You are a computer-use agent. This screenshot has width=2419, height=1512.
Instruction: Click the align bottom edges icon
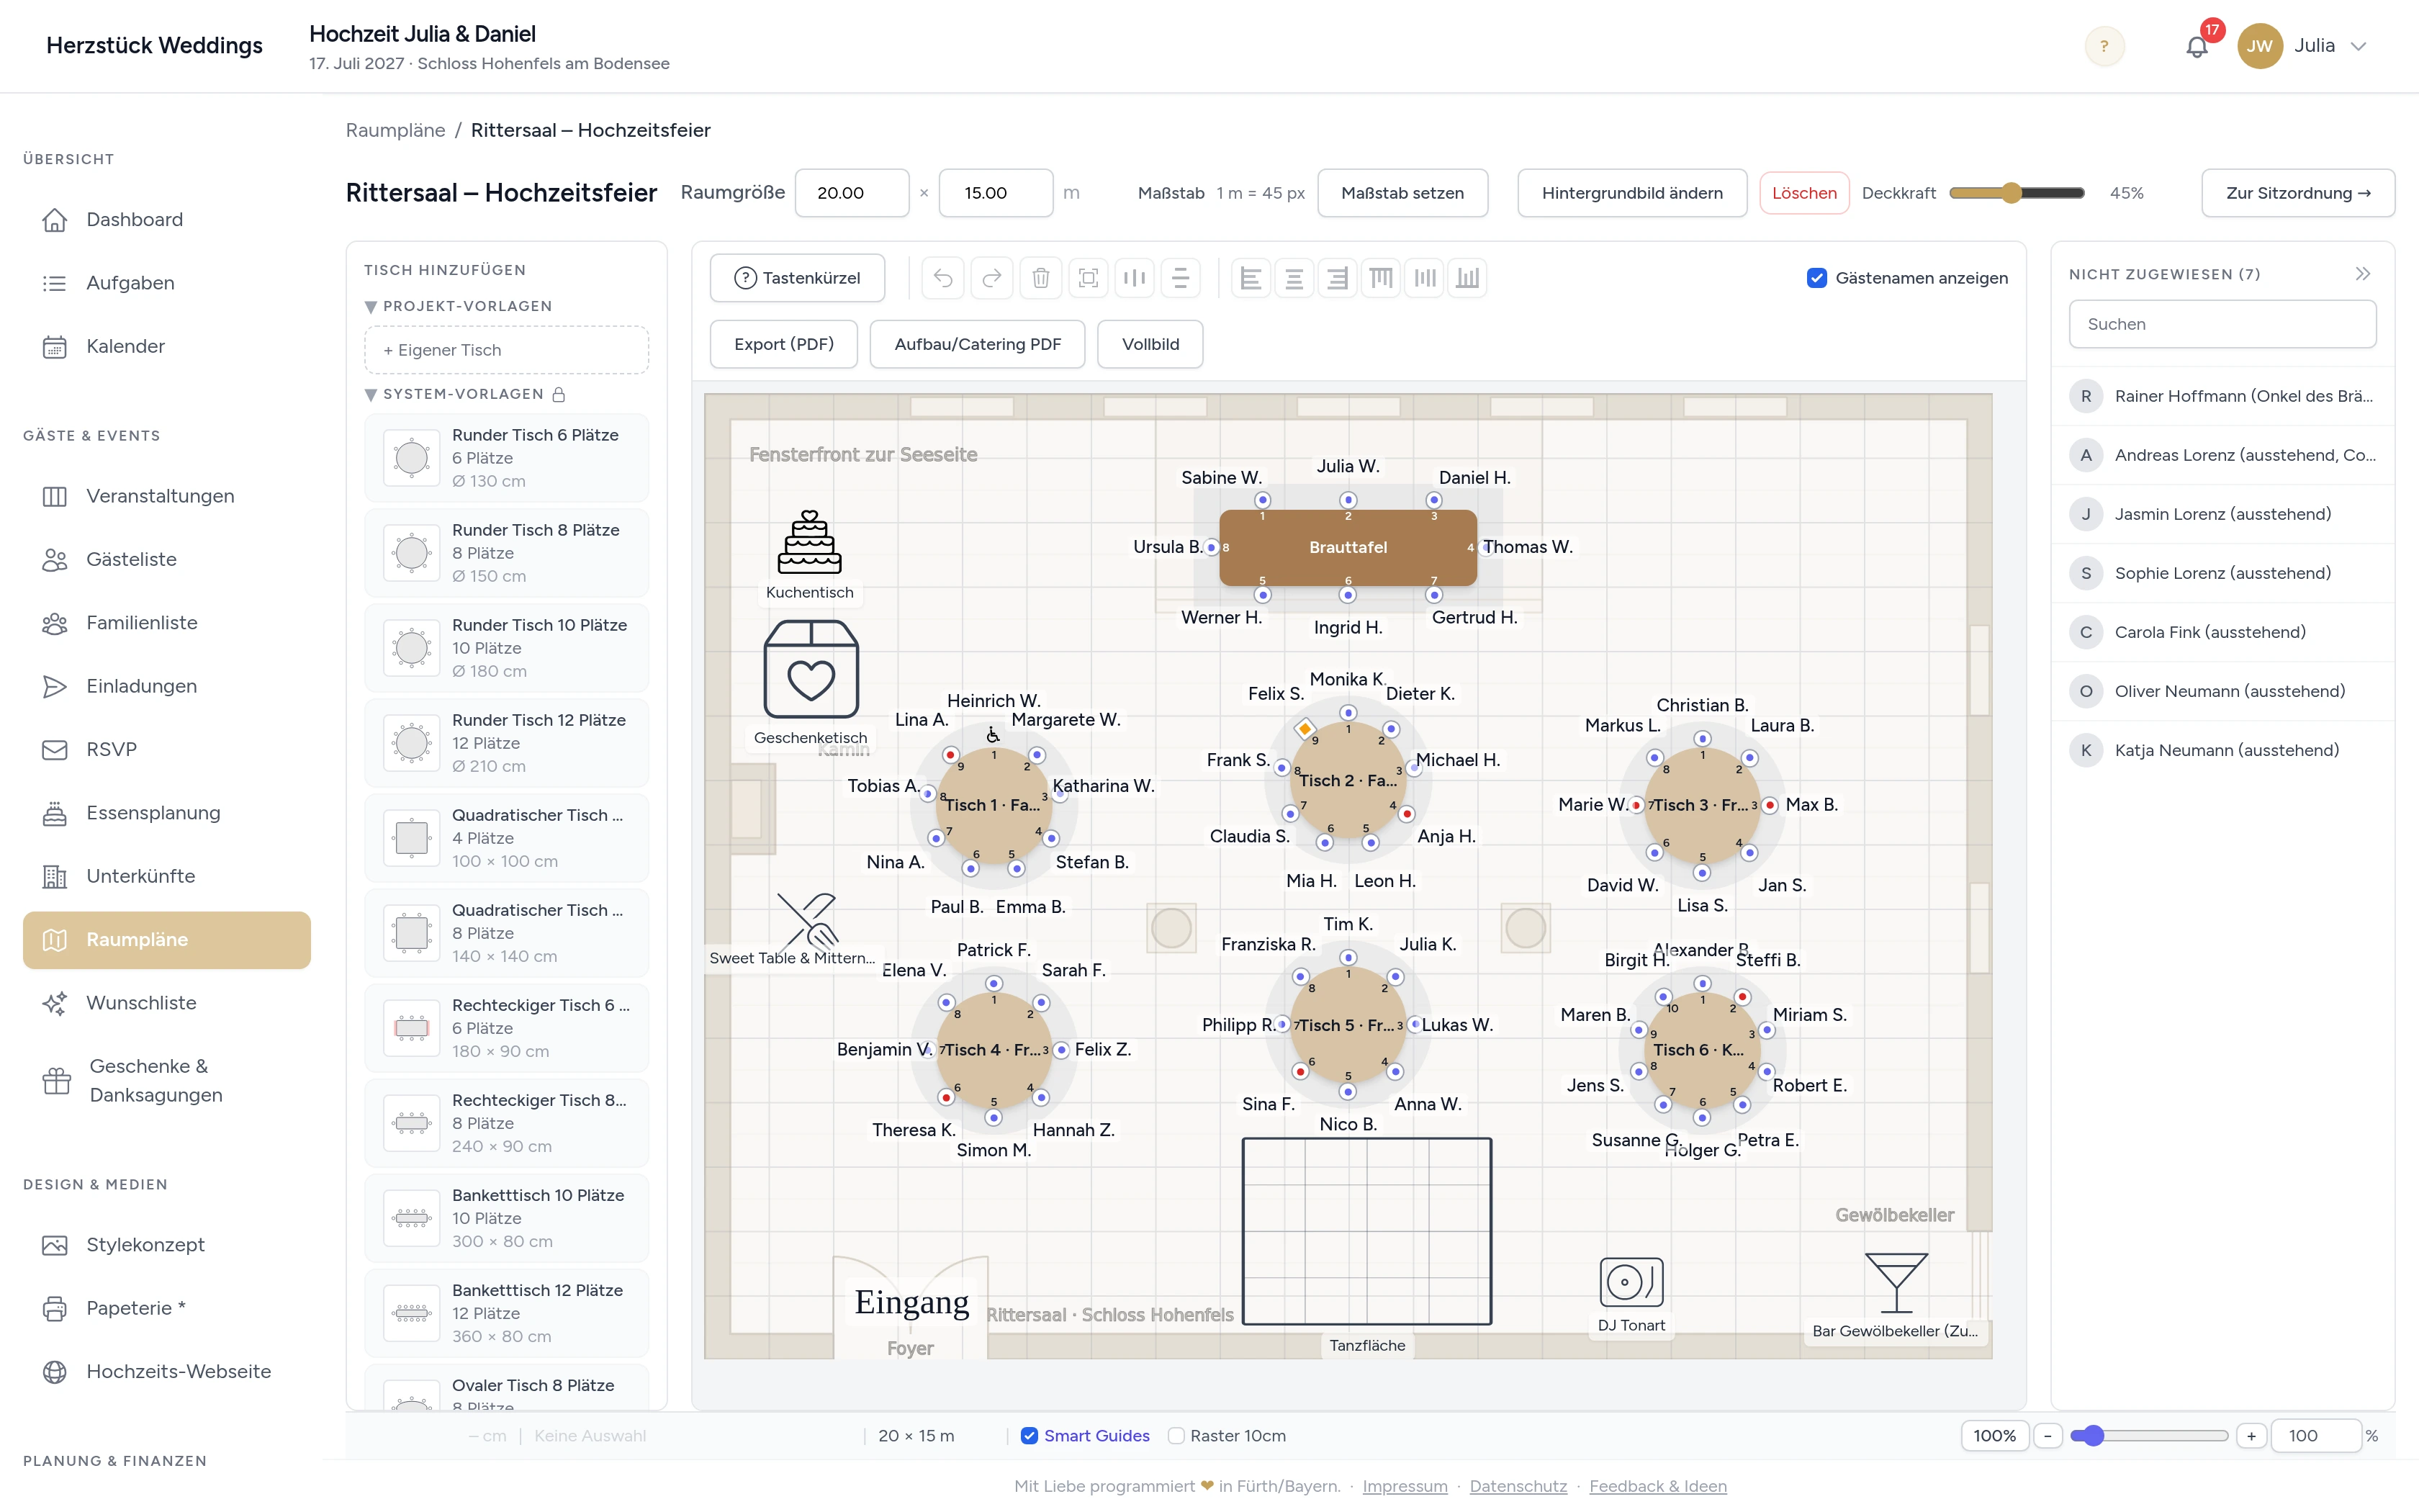(x=1467, y=278)
